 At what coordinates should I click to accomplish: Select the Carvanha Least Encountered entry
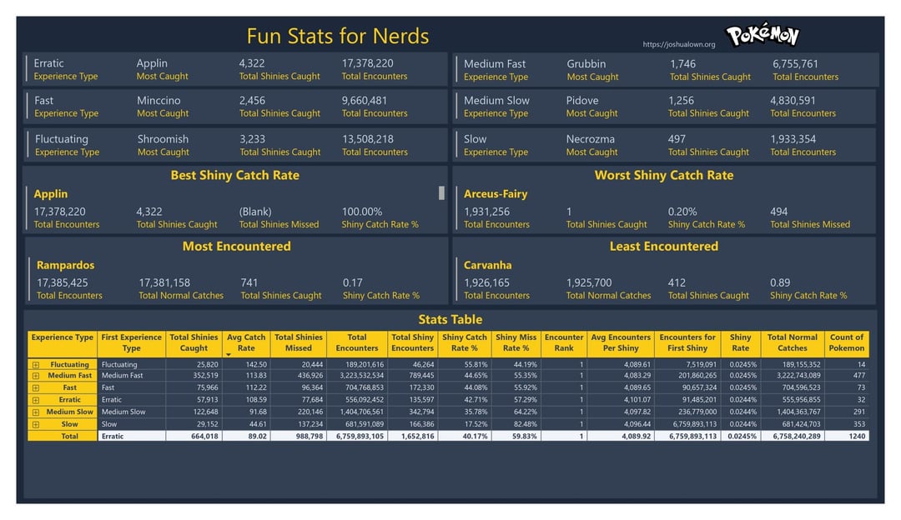click(487, 265)
